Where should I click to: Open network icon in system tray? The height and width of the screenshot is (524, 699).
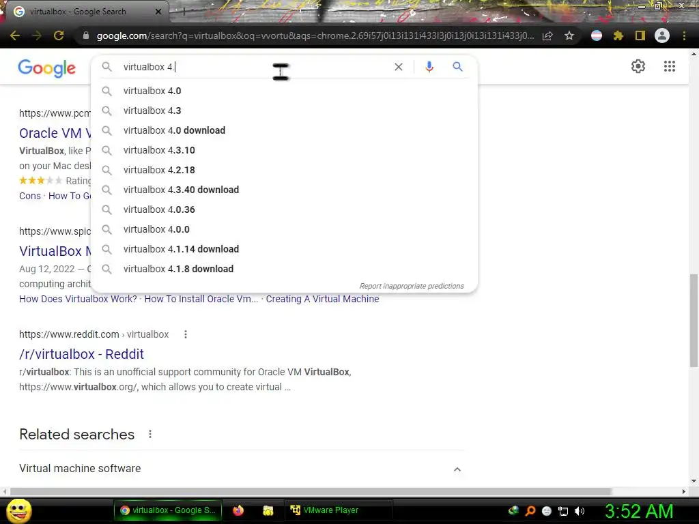[563, 511]
